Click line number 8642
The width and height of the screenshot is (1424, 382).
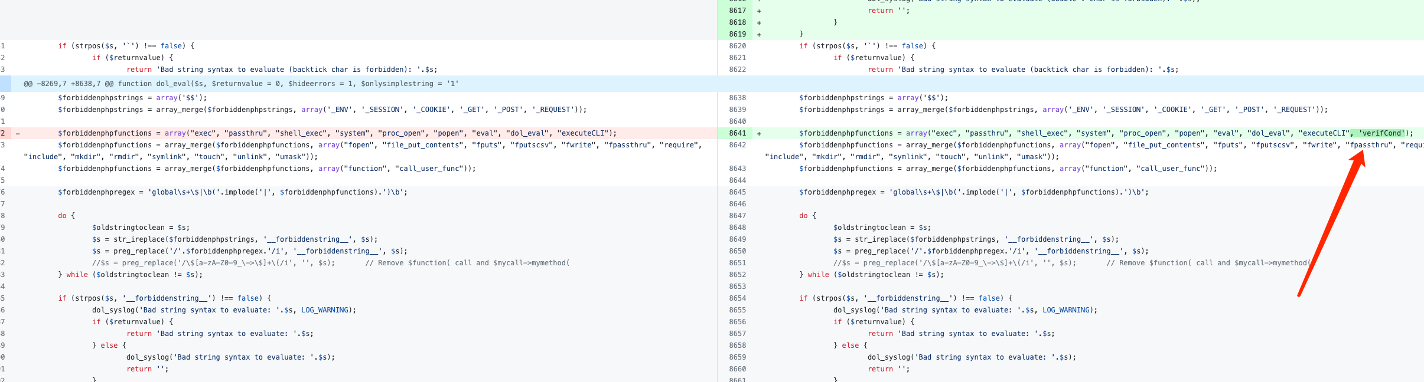(x=737, y=145)
